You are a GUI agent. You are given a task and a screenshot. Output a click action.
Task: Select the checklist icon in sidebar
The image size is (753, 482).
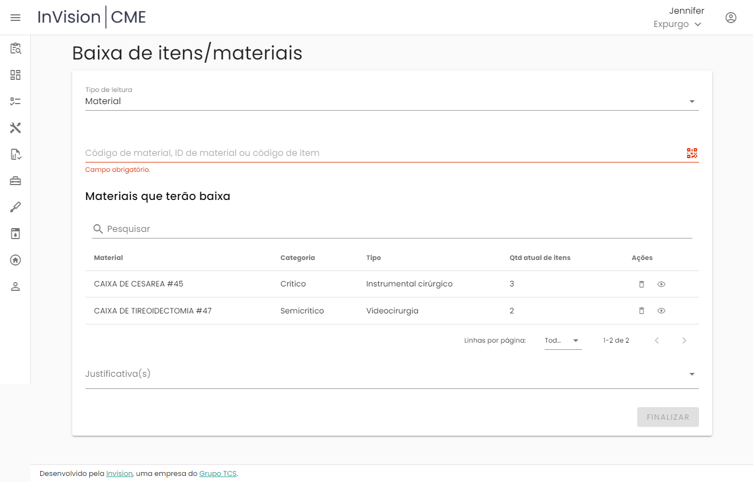[15, 101]
